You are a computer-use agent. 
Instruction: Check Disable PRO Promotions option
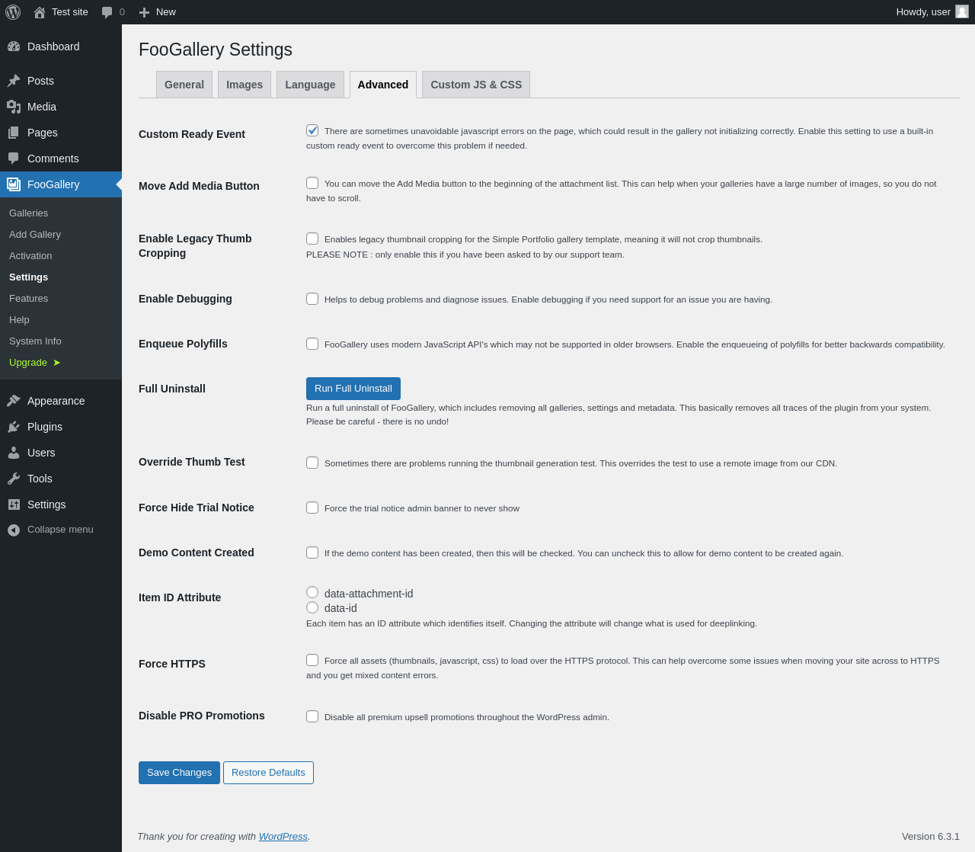(312, 716)
